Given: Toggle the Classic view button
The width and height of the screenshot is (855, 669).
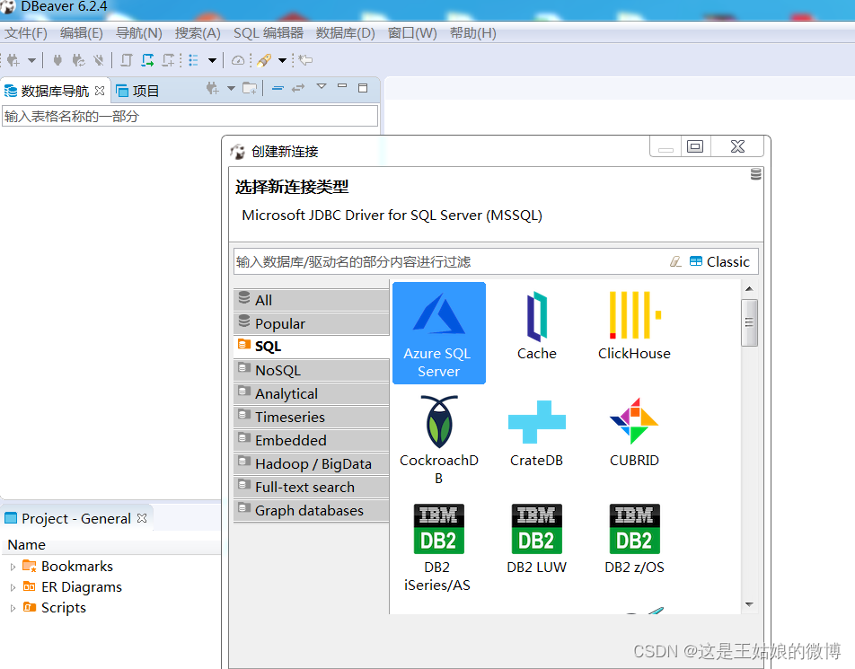Looking at the screenshot, I should (719, 261).
